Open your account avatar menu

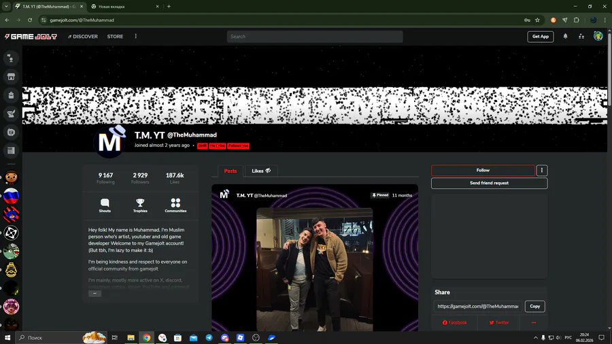coord(598,36)
